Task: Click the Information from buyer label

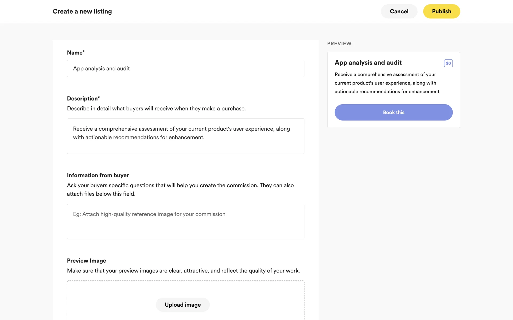Action: [98, 175]
